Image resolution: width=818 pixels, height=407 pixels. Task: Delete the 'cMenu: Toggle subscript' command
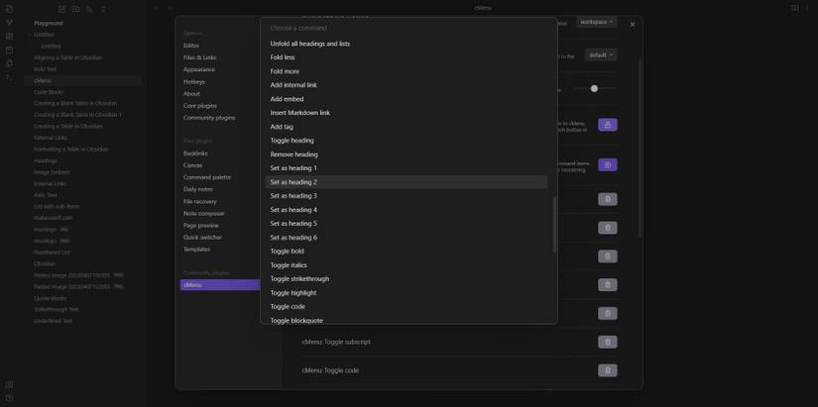click(607, 342)
